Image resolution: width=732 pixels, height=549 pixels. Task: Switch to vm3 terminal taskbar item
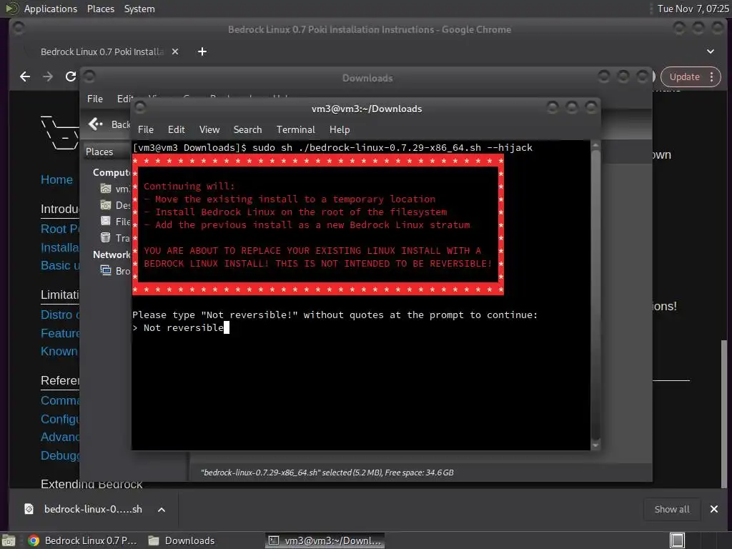pyautogui.click(x=325, y=540)
